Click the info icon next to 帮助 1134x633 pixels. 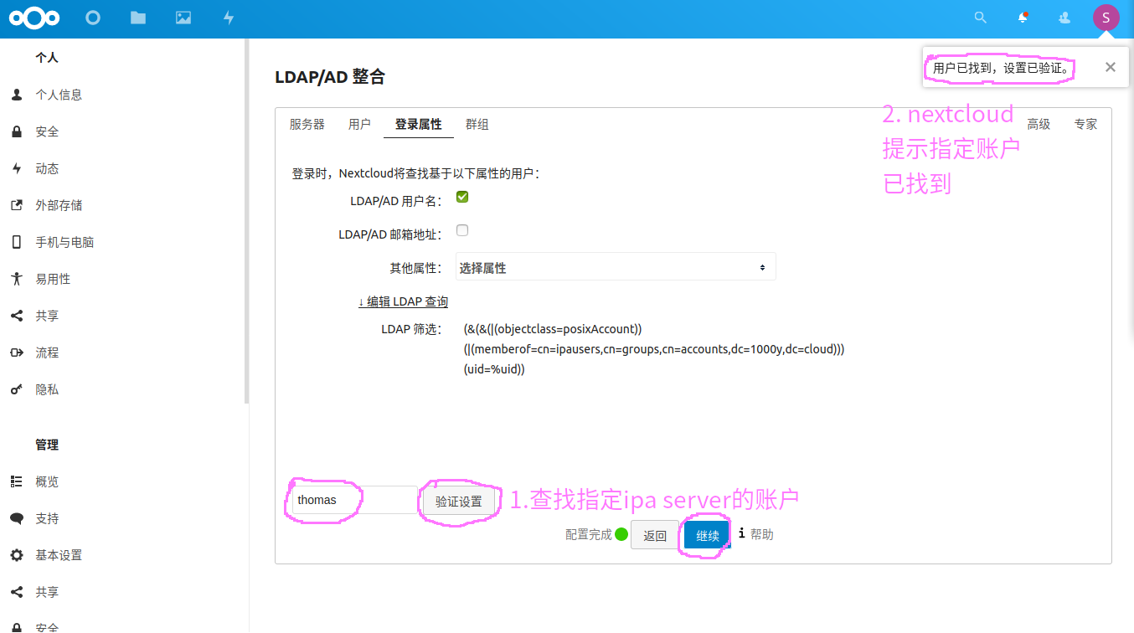pyautogui.click(x=741, y=533)
